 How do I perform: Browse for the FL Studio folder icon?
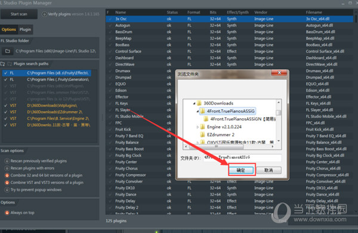point(8,51)
